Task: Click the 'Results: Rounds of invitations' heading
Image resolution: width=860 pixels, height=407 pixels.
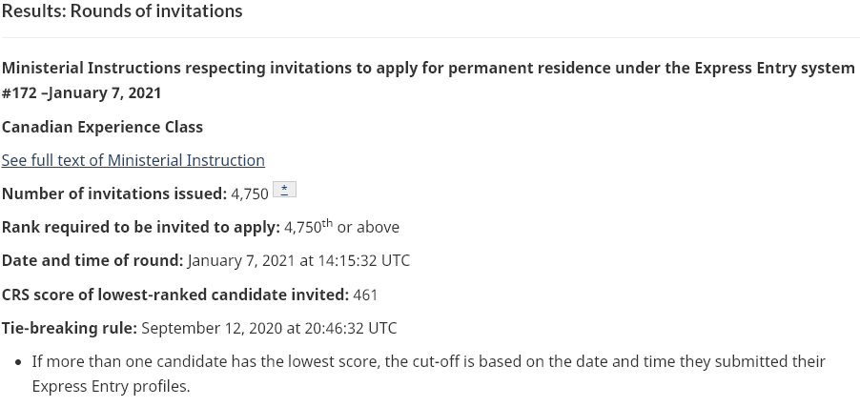Action: point(122,11)
